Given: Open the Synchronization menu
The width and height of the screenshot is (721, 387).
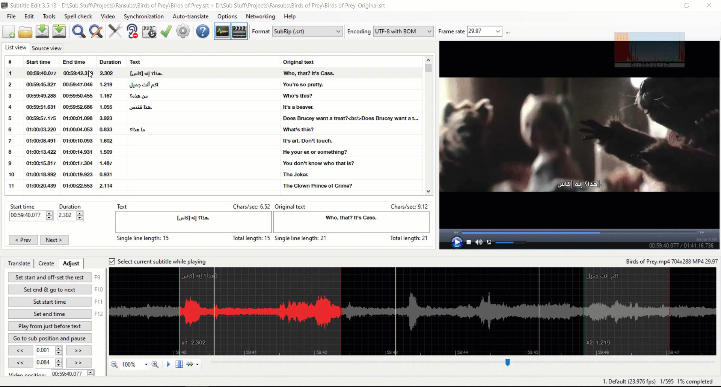Looking at the screenshot, I should tap(144, 16).
